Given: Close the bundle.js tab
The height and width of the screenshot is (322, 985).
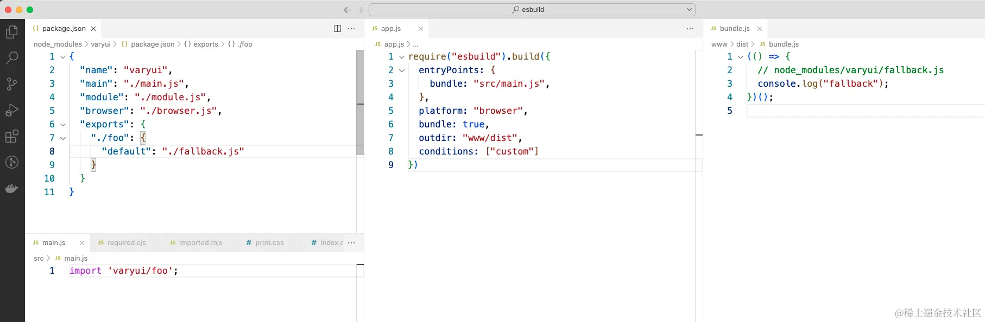Looking at the screenshot, I should [760, 29].
